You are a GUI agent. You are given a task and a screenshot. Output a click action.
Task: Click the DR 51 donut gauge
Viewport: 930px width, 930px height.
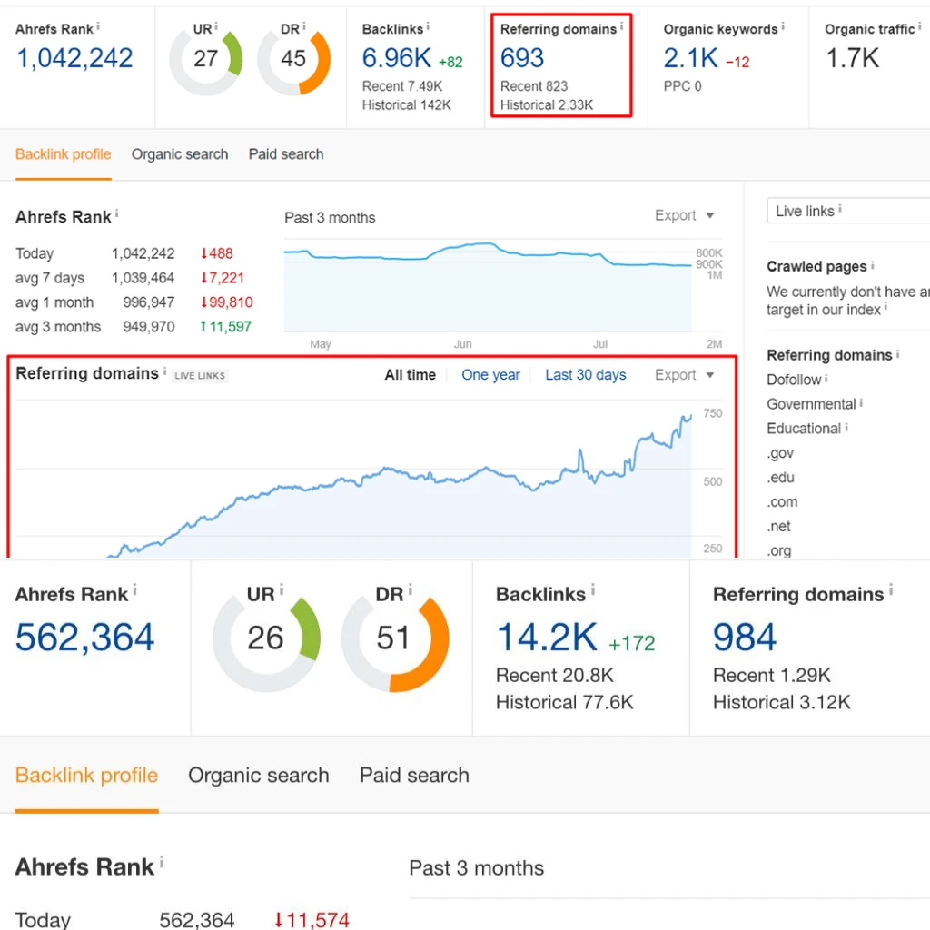tap(395, 640)
